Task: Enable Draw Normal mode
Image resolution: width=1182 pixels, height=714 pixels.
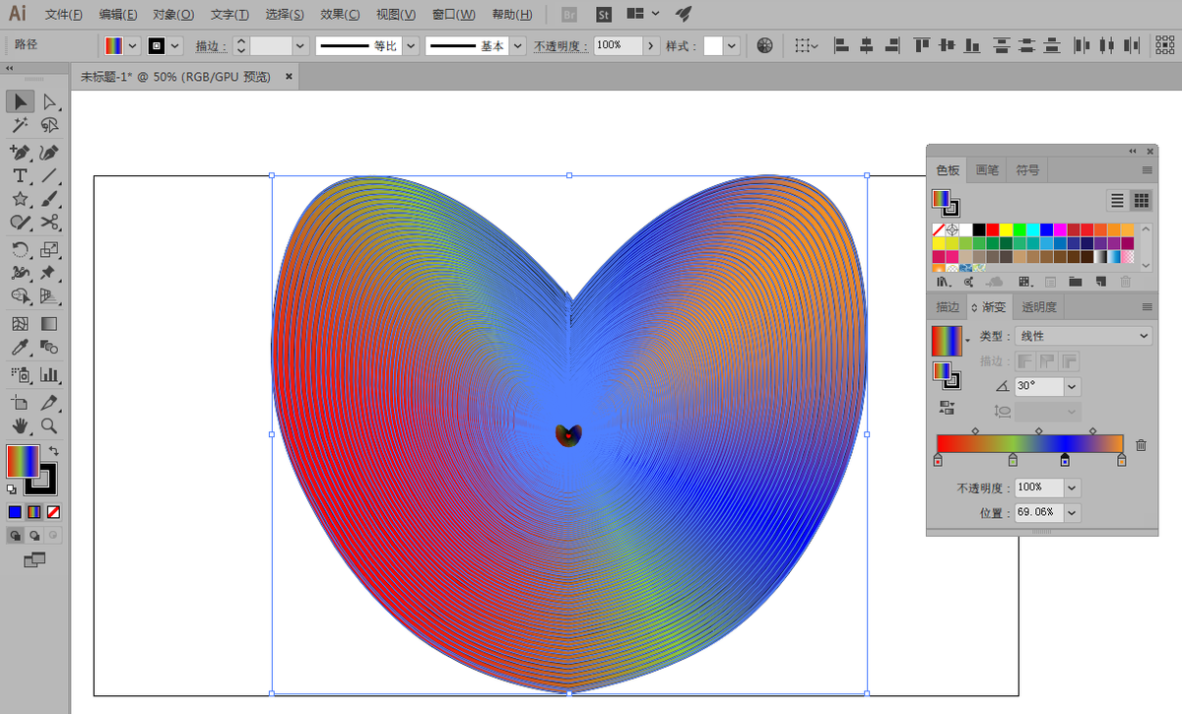Action: click(x=15, y=535)
